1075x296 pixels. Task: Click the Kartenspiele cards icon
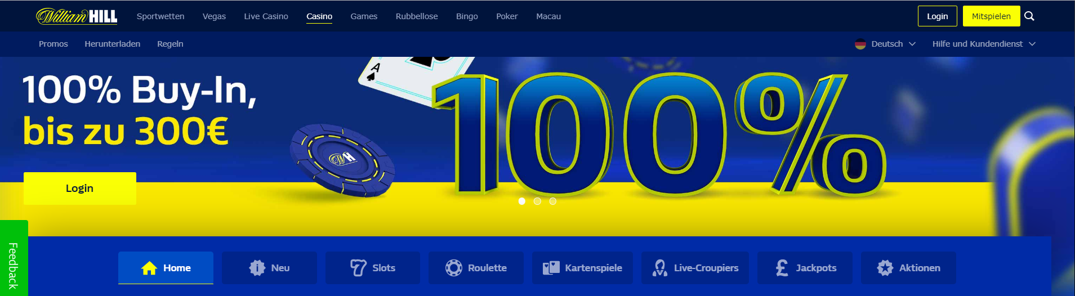pyautogui.click(x=551, y=268)
